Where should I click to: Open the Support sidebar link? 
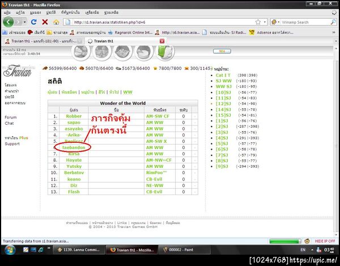(12, 144)
